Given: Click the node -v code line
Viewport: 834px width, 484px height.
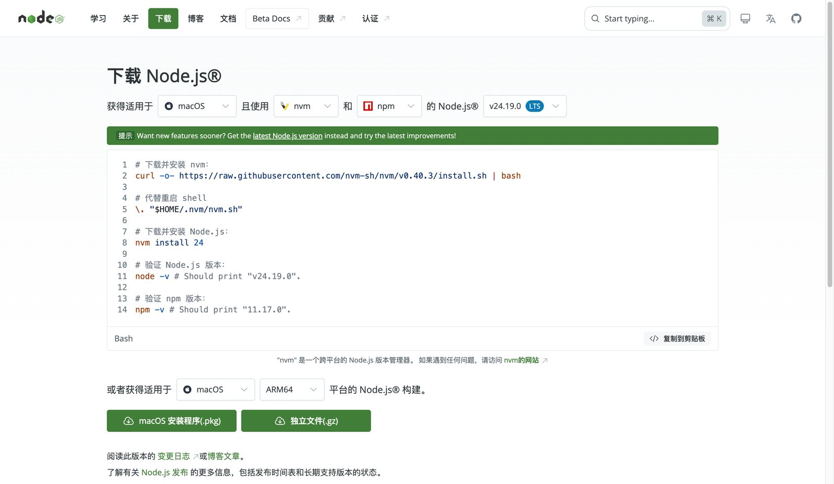Looking at the screenshot, I should 218,276.
